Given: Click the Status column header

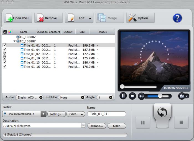Looking at the screenshot, I should (x=103, y=32).
